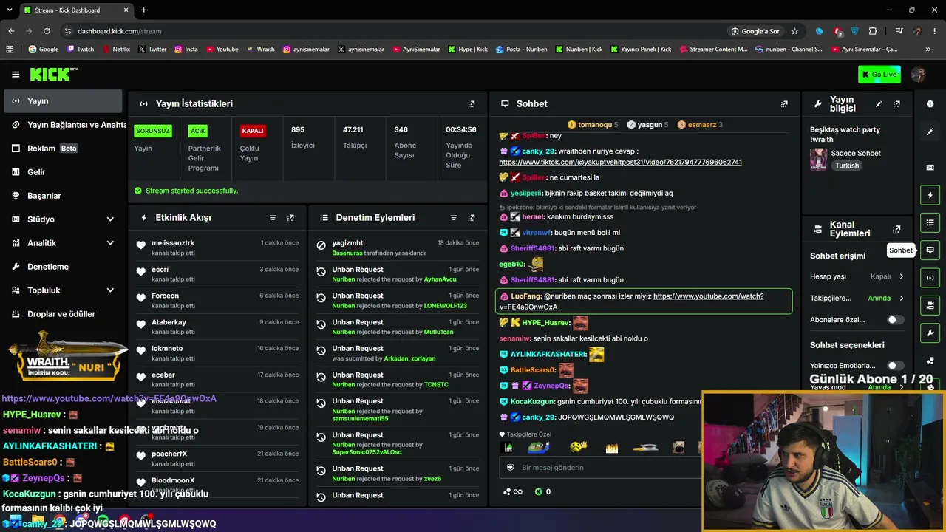The width and height of the screenshot is (946, 532).
Task: Open the Chrome media control icon
Action: [x=899, y=31]
